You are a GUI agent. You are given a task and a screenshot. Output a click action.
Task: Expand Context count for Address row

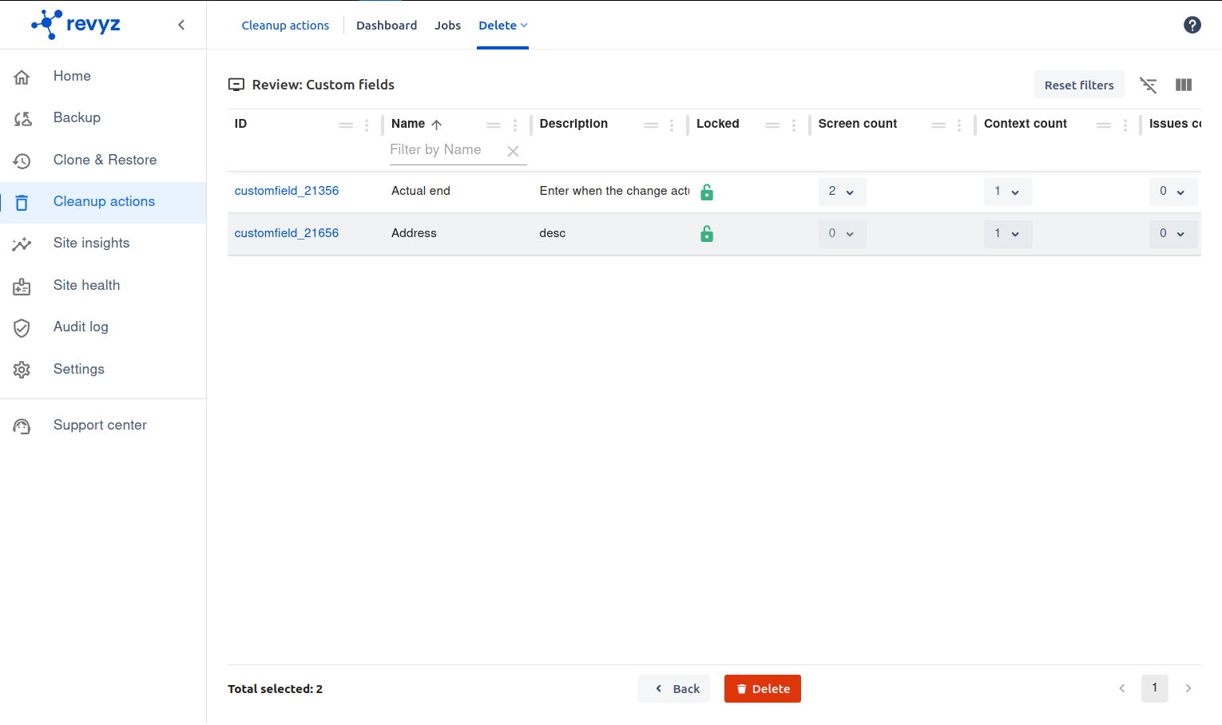[x=1008, y=234]
